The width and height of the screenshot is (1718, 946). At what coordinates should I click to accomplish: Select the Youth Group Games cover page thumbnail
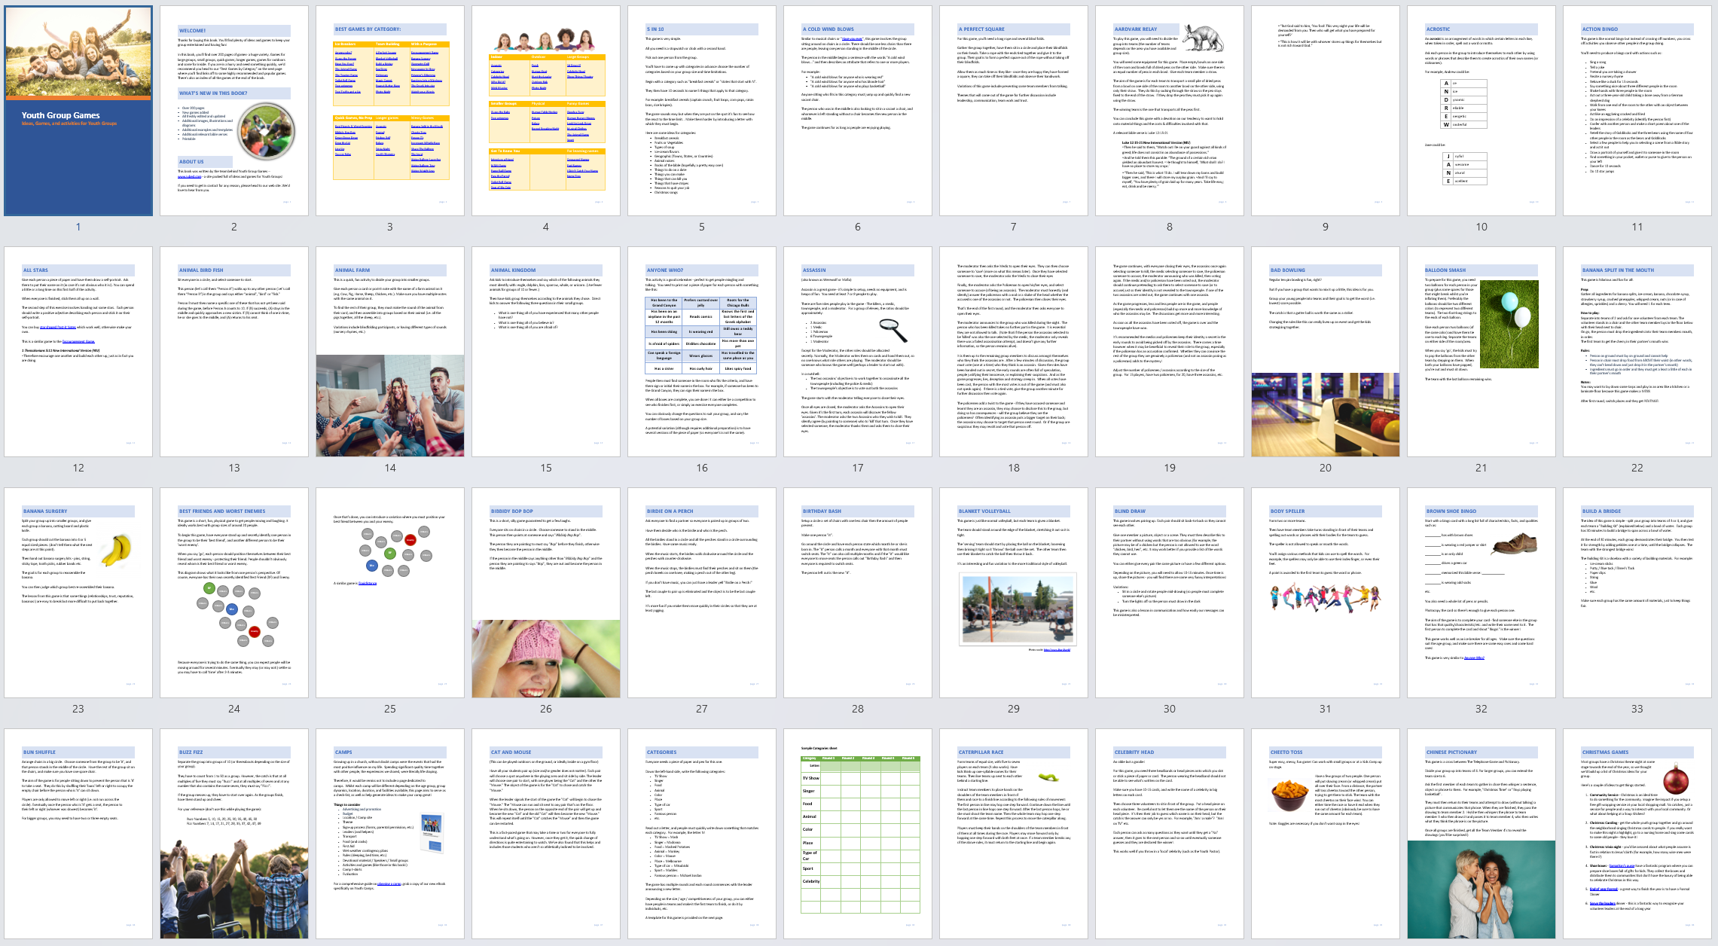tap(78, 111)
